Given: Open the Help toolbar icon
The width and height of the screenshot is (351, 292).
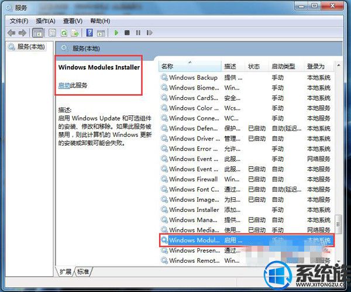Looking at the screenshot, I should tap(90, 33).
